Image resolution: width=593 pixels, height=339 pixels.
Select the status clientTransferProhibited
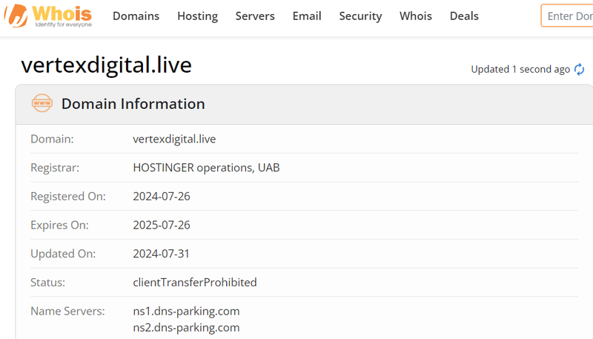click(195, 282)
